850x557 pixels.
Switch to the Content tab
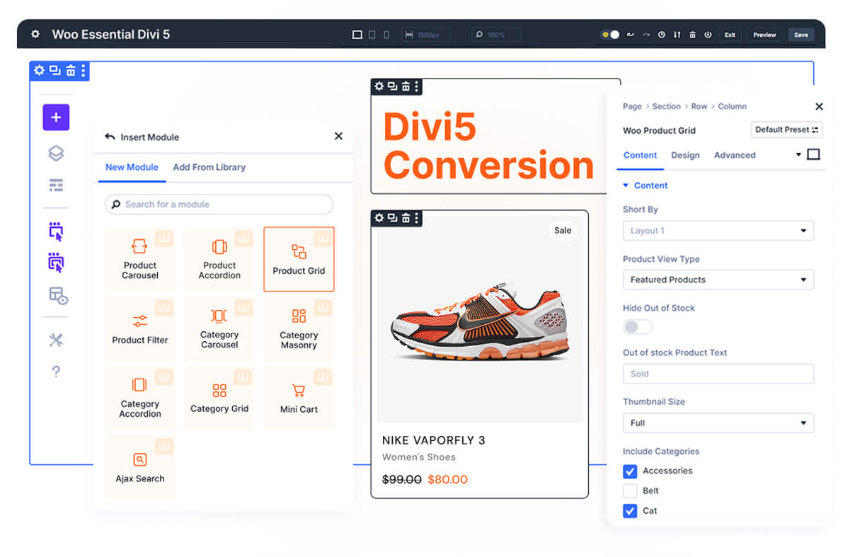coord(640,155)
